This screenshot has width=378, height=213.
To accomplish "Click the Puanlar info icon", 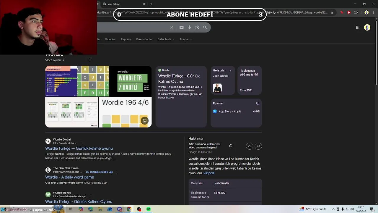I will 258,103.
